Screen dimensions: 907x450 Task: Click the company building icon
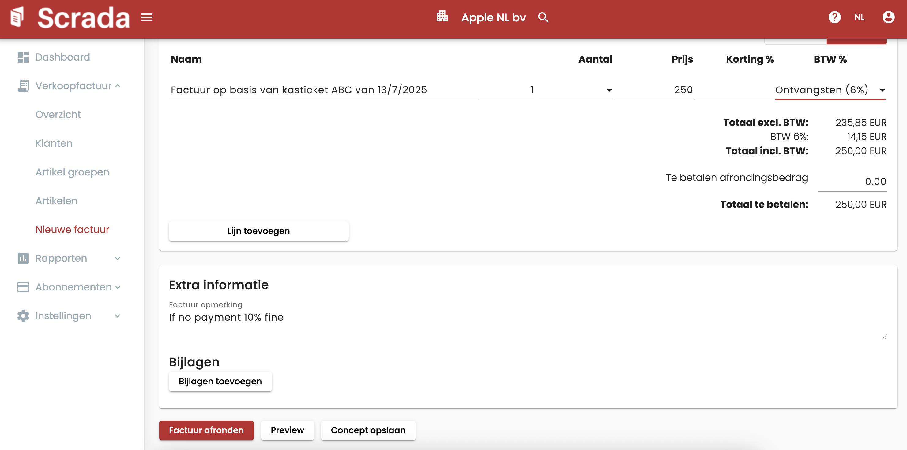click(x=442, y=17)
